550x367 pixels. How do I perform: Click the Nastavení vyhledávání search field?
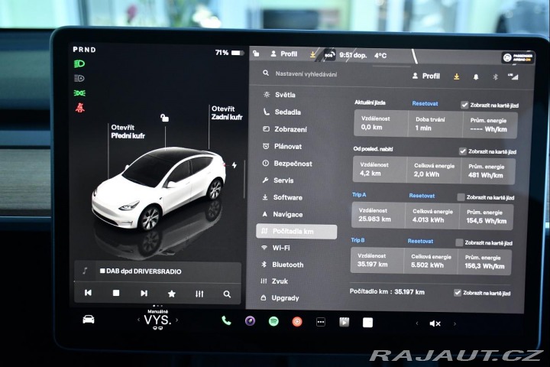(306, 74)
